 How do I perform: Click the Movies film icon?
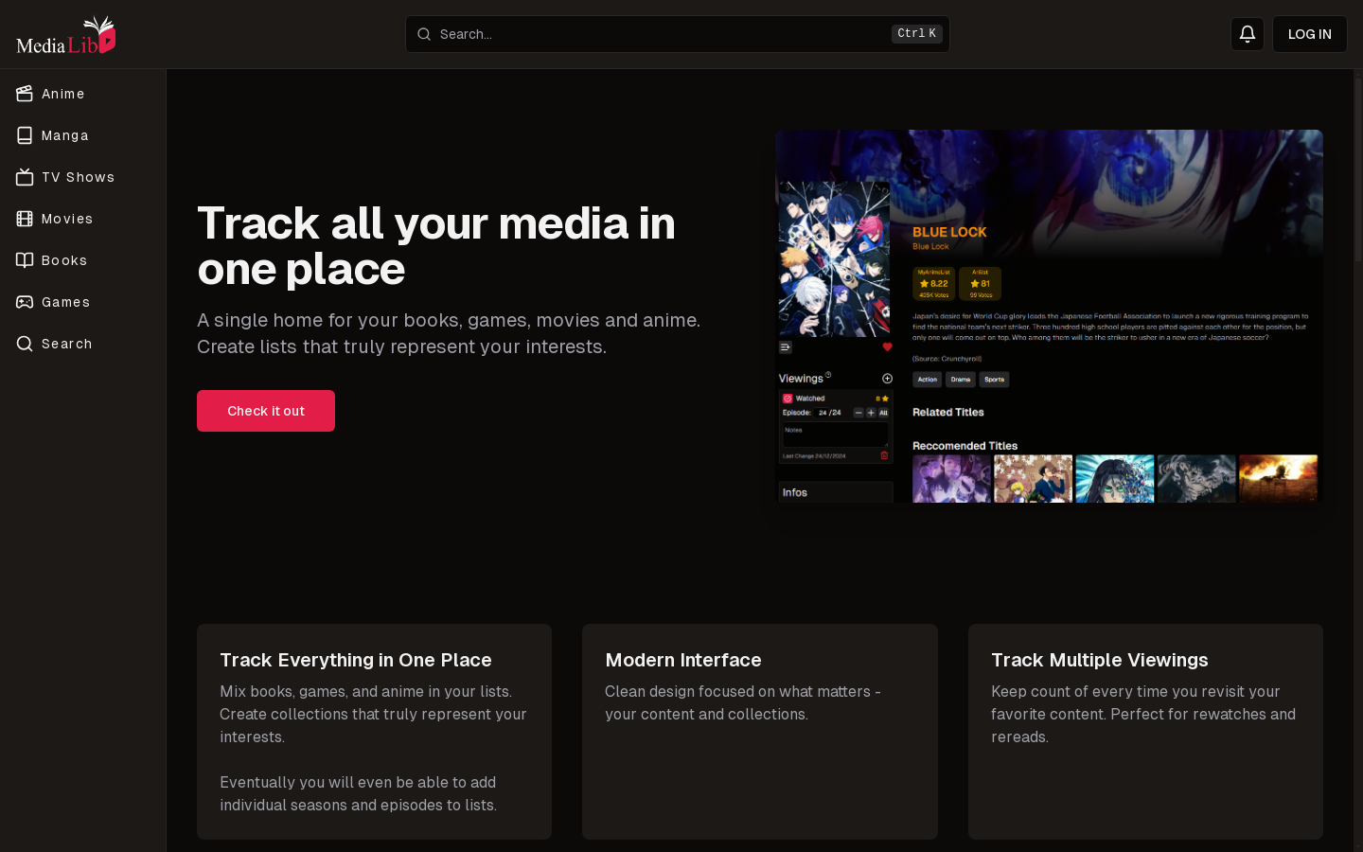(x=25, y=219)
